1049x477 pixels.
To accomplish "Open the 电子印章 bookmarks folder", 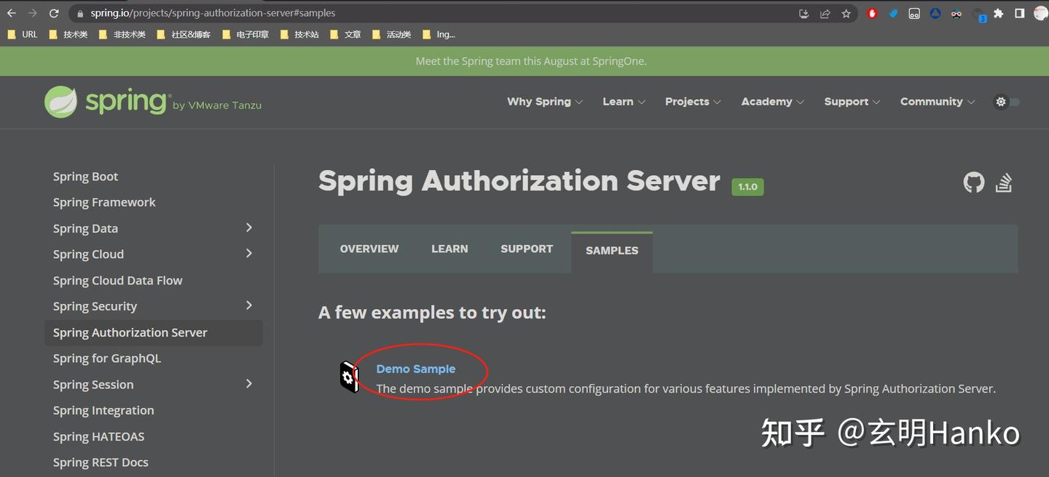I will point(245,34).
